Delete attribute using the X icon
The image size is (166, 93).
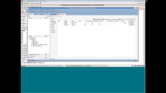121,19
